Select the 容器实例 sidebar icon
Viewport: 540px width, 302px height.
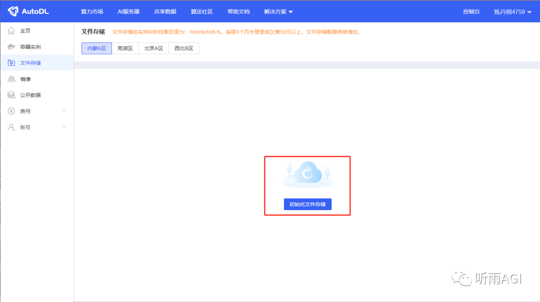click(x=11, y=46)
